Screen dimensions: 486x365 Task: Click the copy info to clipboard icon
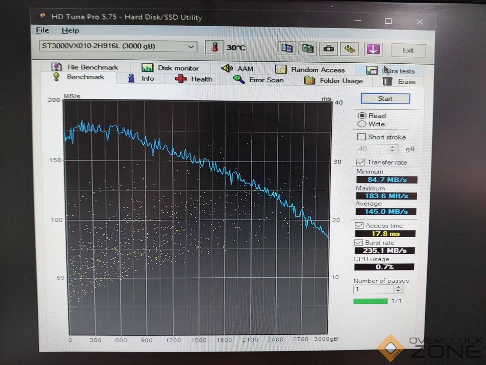point(287,48)
